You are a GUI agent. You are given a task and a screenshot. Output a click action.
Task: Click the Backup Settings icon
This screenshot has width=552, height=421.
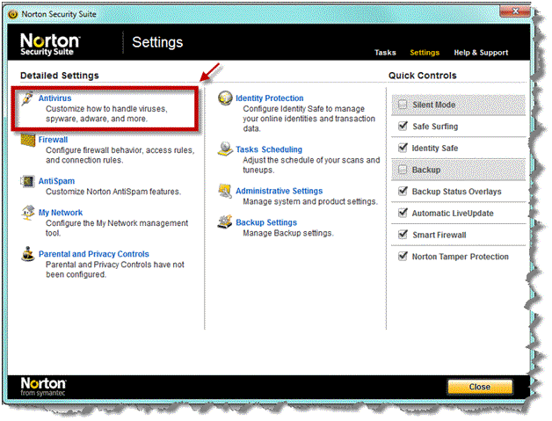coord(225,221)
